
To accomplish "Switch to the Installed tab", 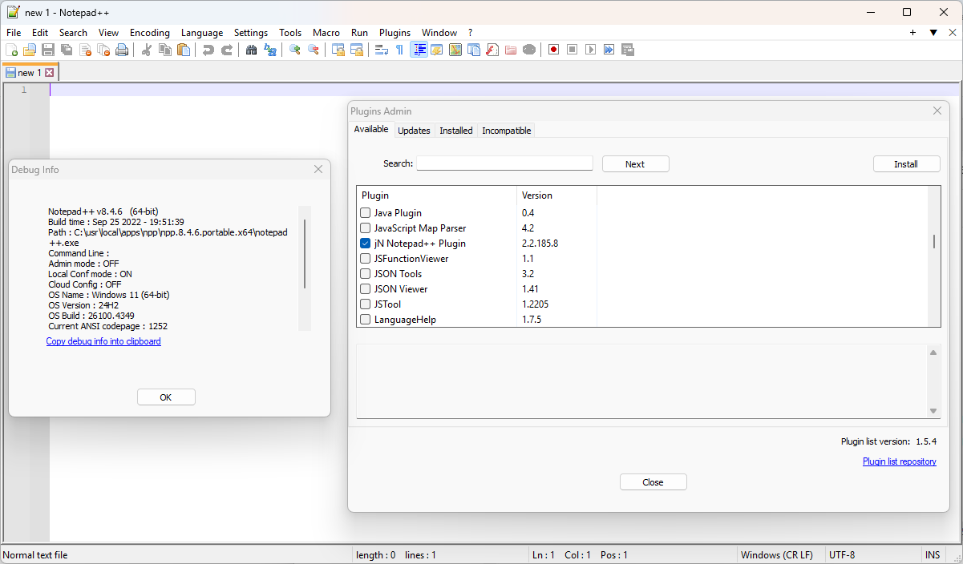I will [x=456, y=131].
